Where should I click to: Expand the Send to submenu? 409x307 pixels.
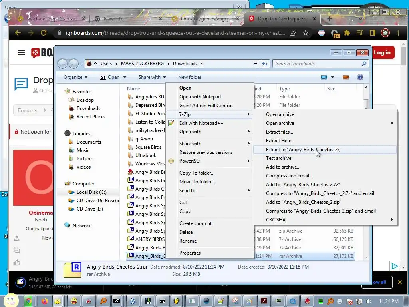(210, 191)
